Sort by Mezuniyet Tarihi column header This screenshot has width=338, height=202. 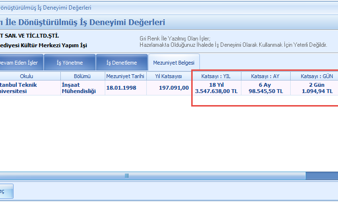coord(125,76)
